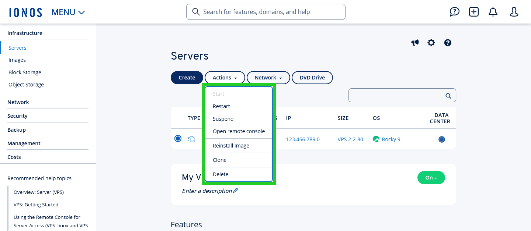Click the server type cloud icon
Image resolution: width=531 pixels, height=231 pixels.
pyautogui.click(x=191, y=139)
